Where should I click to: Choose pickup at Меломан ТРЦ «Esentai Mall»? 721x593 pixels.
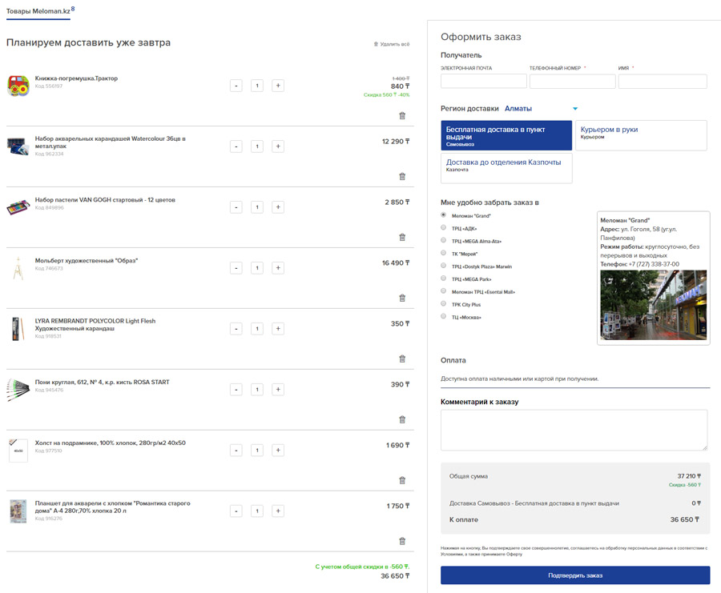click(x=443, y=291)
